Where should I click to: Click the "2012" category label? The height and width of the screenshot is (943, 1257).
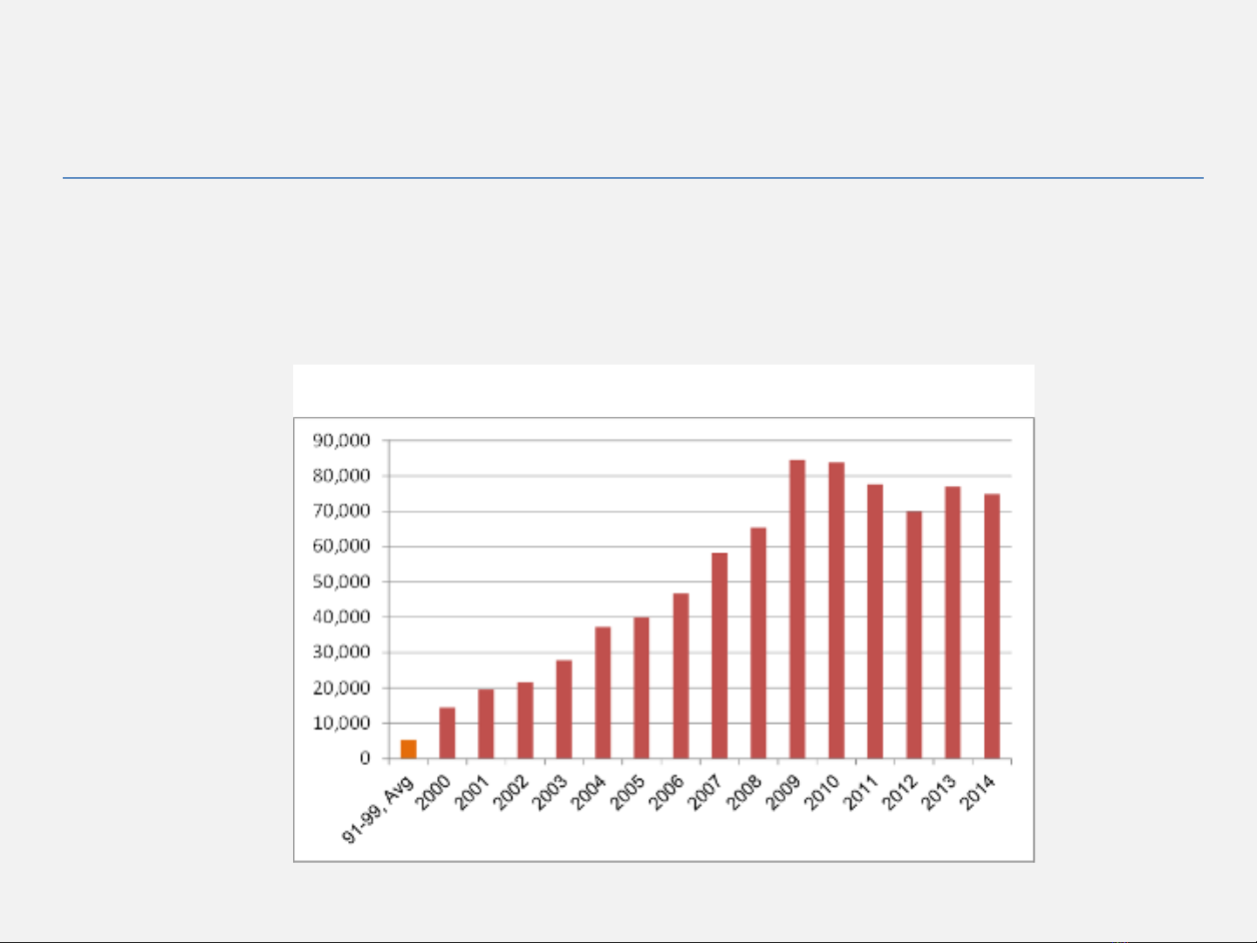(x=899, y=792)
